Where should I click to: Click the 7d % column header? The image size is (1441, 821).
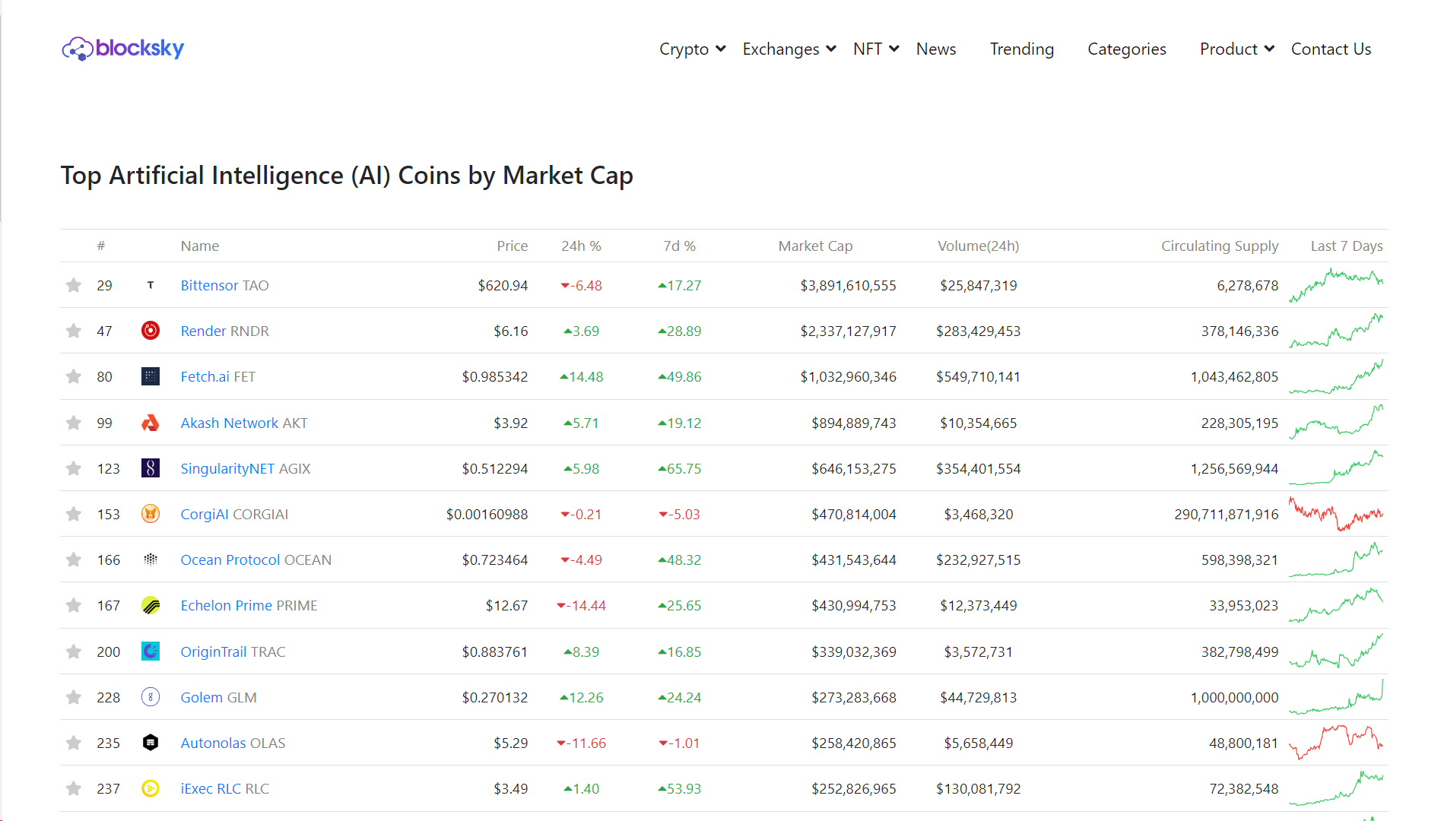679,246
